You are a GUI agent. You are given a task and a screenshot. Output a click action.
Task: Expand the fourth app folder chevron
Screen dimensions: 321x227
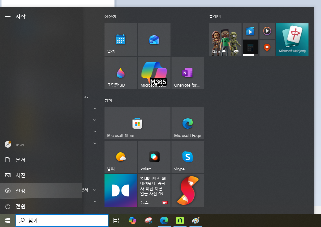[x=95, y=143]
